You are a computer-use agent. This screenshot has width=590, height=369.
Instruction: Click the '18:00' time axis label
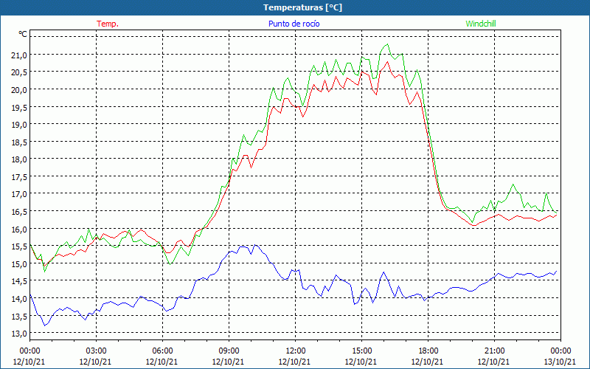[428, 351]
